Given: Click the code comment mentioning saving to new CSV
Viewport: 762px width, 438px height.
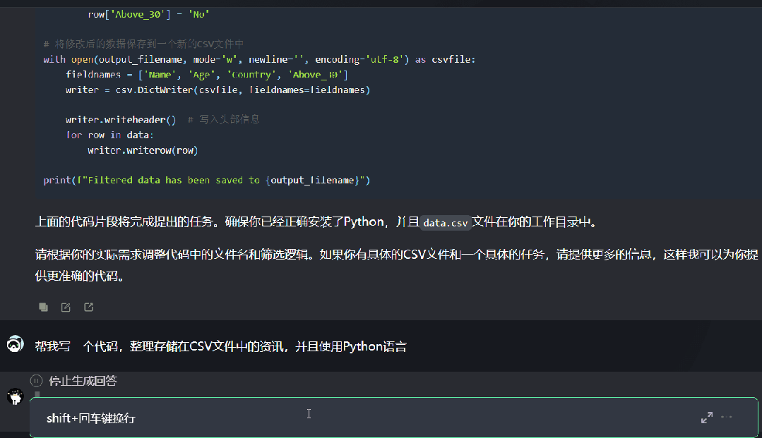Looking at the screenshot, I should (x=143, y=44).
